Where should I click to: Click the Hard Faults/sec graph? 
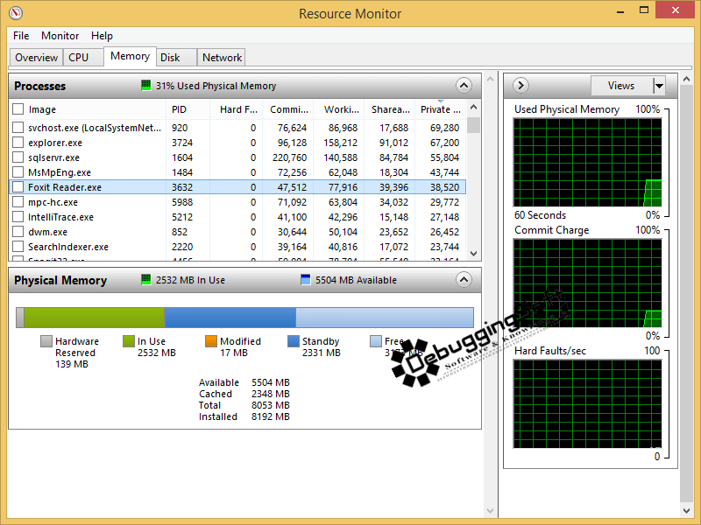click(x=587, y=404)
